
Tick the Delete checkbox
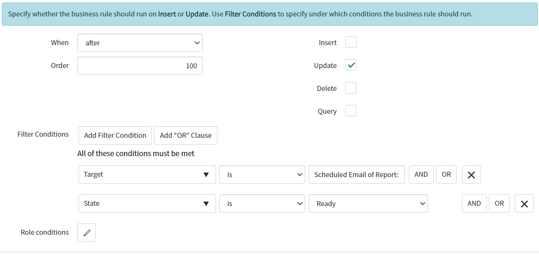point(351,88)
